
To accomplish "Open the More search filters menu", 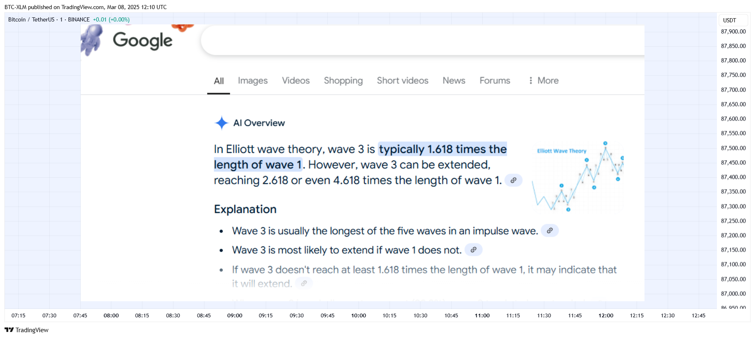I will coord(543,81).
